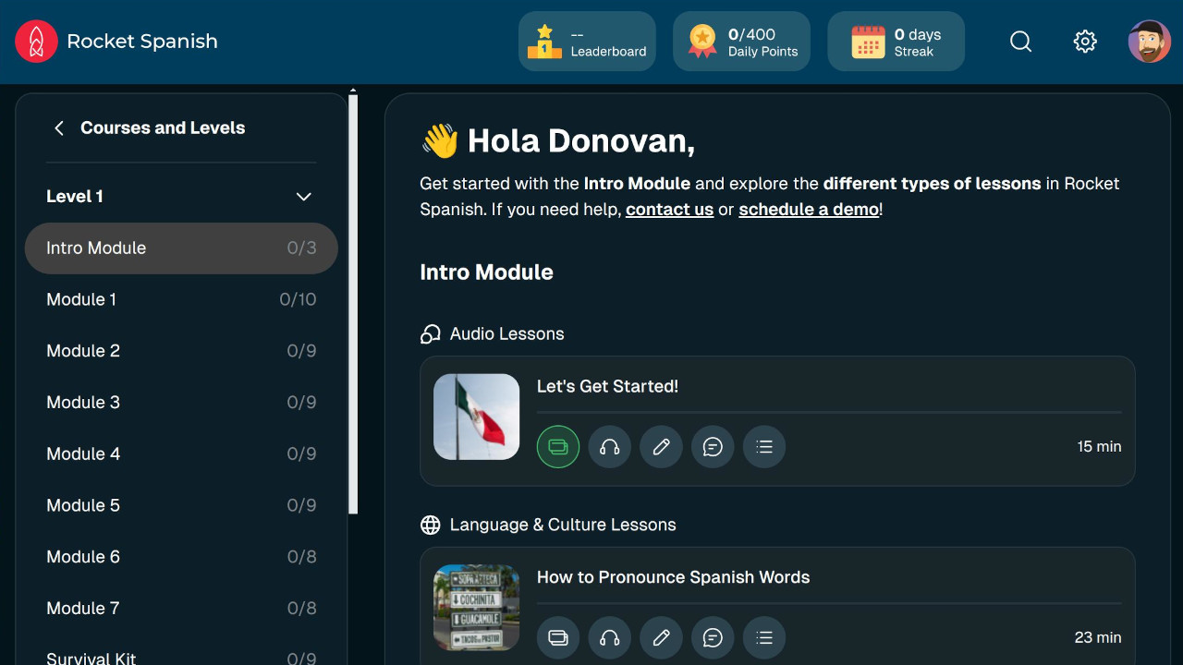The height and width of the screenshot is (665, 1183).
Task: Click the schedule a demo link
Action: tap(808, 210)
